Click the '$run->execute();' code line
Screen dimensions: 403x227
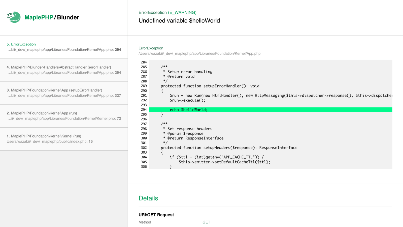click(188, 100)
